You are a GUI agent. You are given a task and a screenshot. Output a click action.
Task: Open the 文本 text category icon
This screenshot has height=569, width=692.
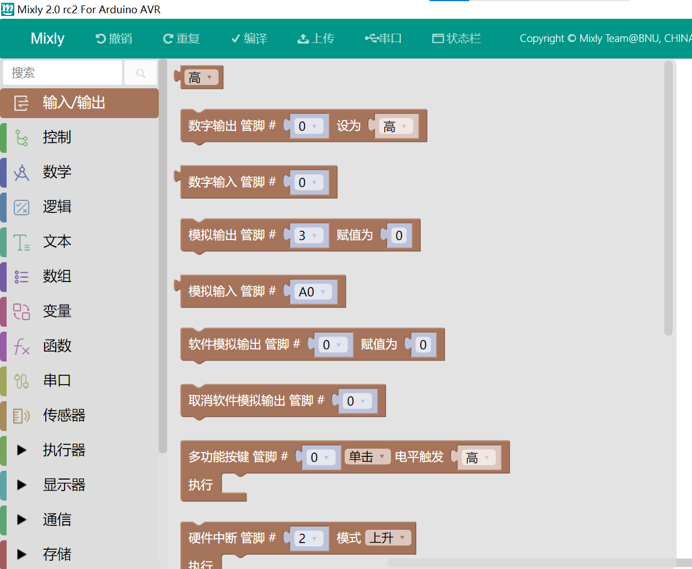click(22, 242)
